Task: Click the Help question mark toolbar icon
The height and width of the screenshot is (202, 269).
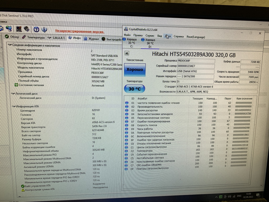Action: (36, 29)
